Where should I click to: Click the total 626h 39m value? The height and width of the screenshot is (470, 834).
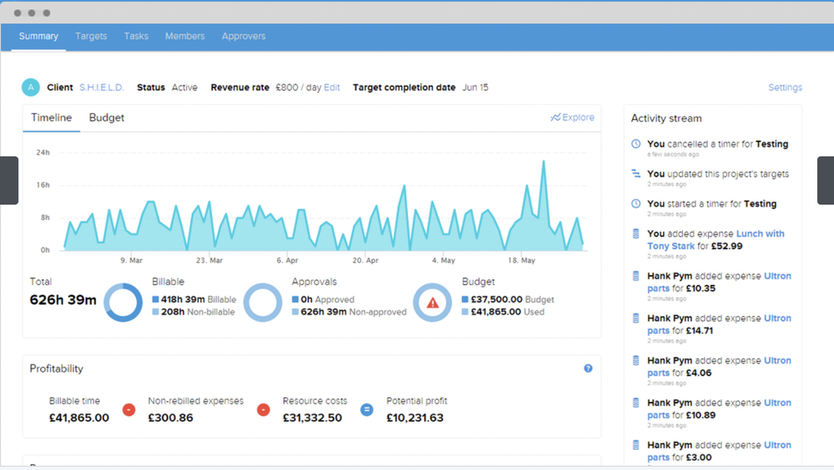(x=63, y=300)
